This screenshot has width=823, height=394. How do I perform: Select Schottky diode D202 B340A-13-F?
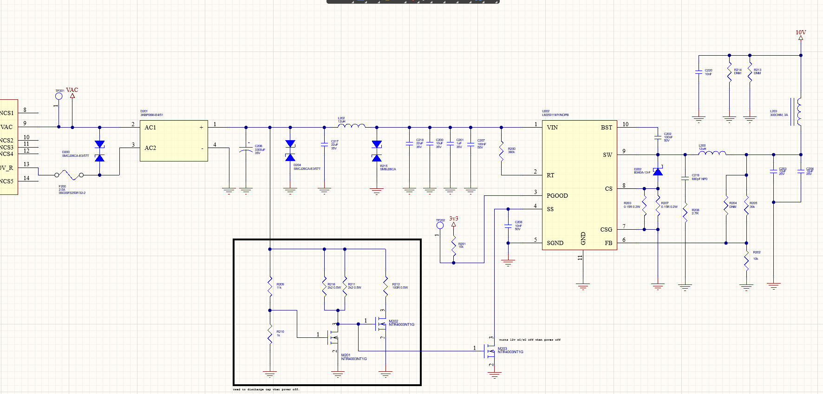(658, 171)
